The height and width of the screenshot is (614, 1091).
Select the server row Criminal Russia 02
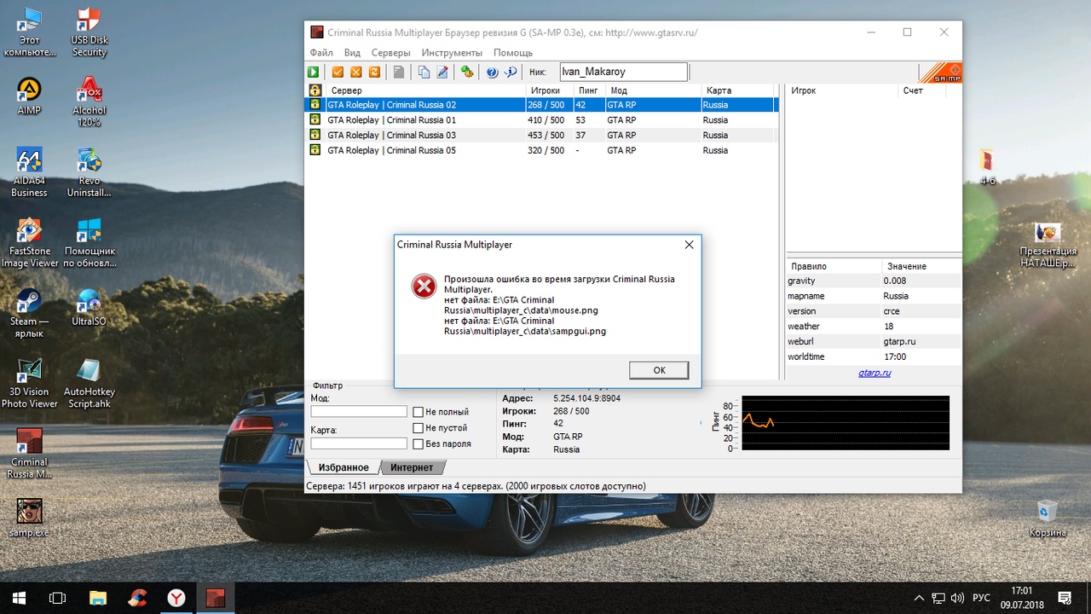[x=541, y=106]
